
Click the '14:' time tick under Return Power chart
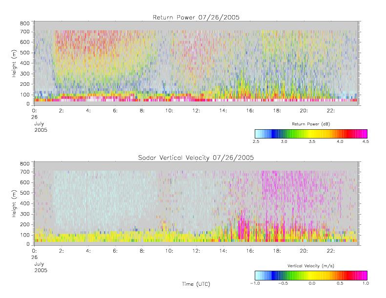pyautogui.click(x=223, y=111)
